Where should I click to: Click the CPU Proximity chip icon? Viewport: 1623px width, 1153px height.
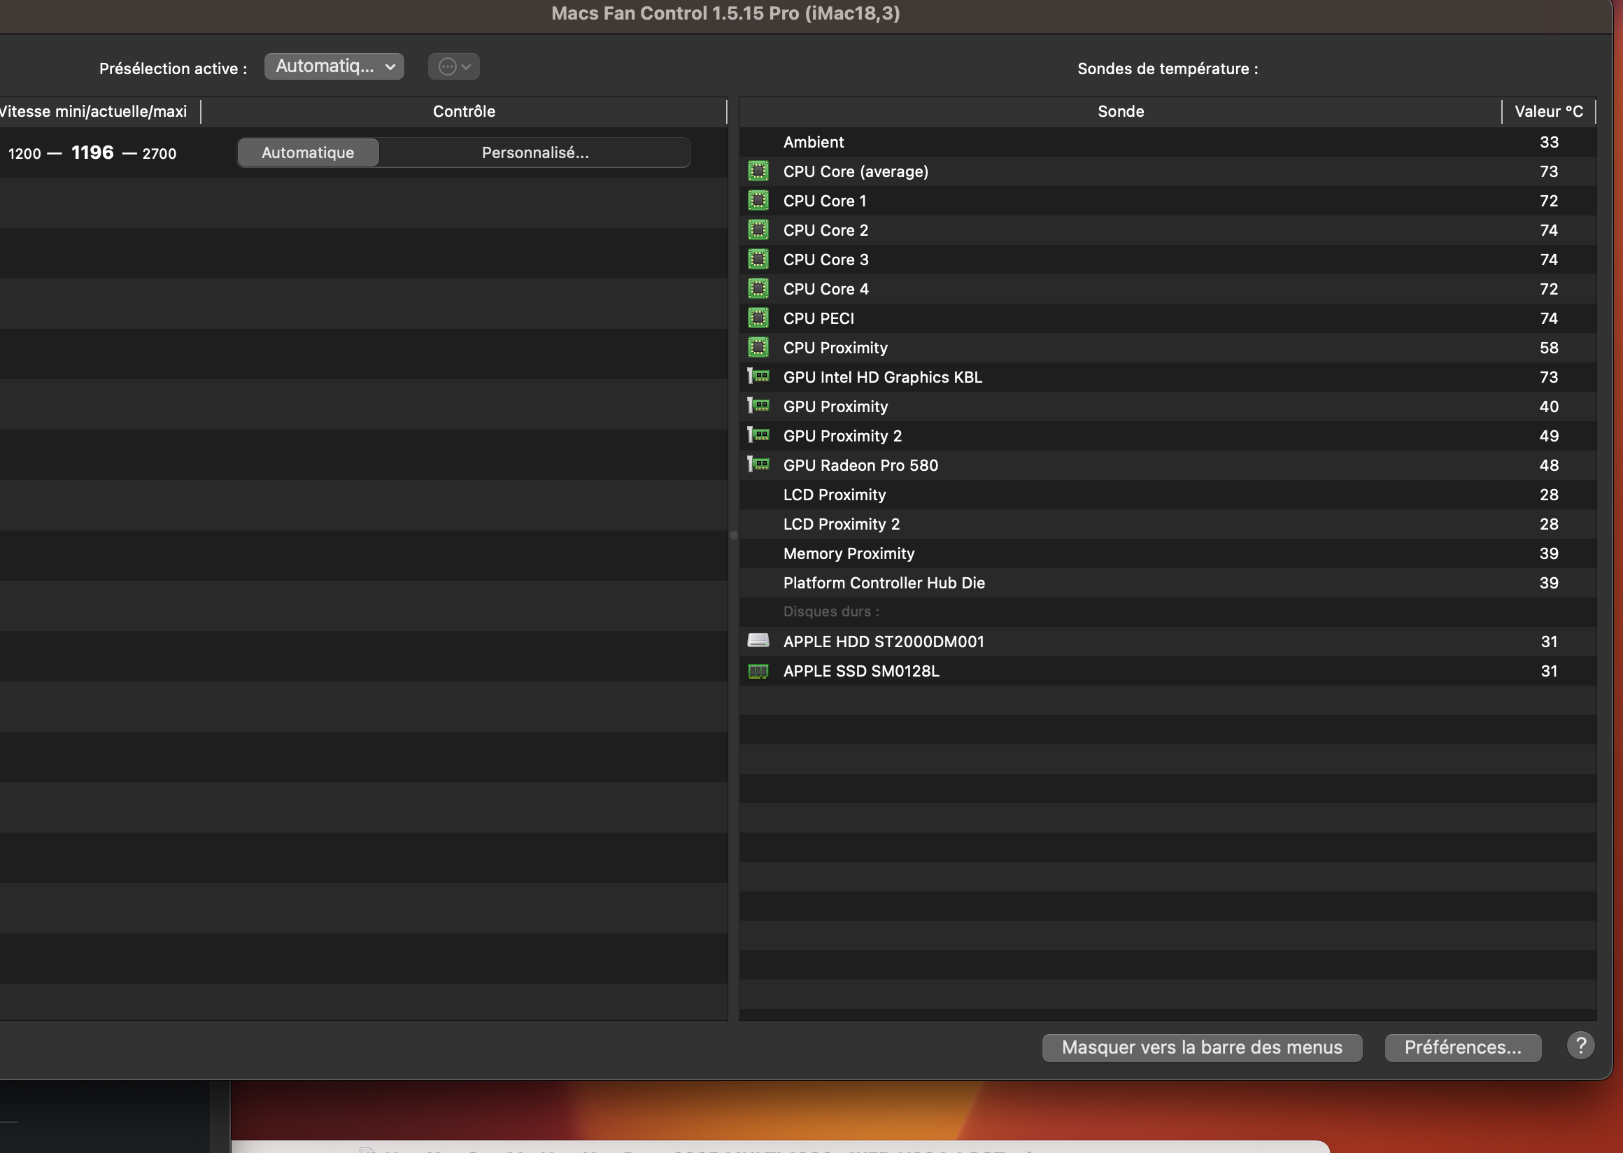tap(758, 347)
